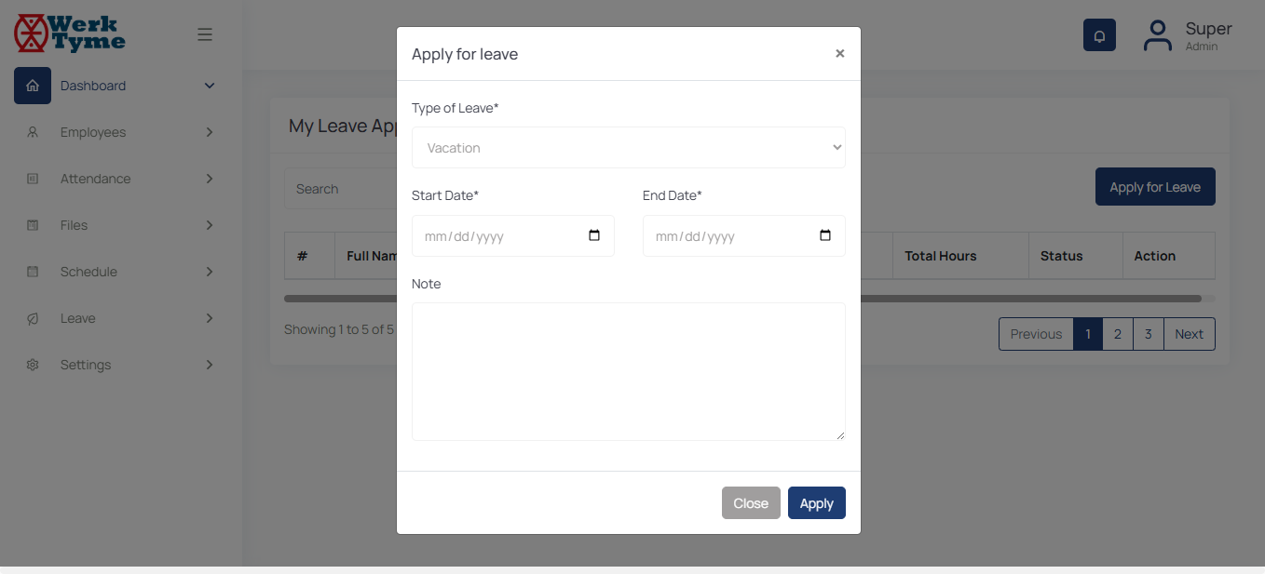Screen dimensions: 1265x574
Task: Click inside the Note text area
Action: pyautogui.click(x=628, y=371)
